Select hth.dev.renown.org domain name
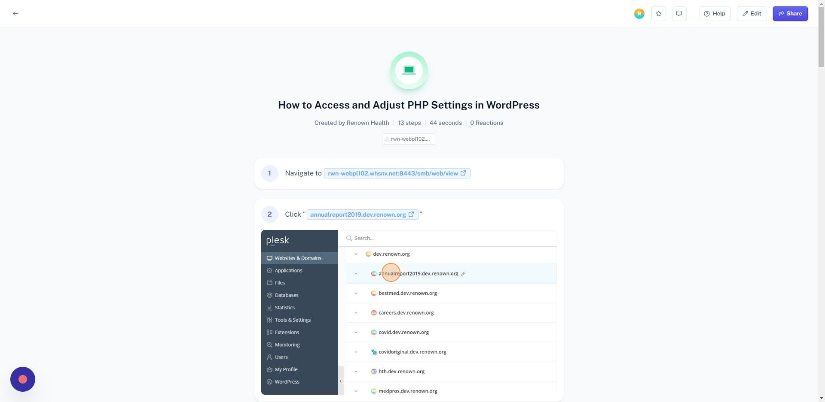The width and height of the screenshot is (825, 402). [401, 372]
